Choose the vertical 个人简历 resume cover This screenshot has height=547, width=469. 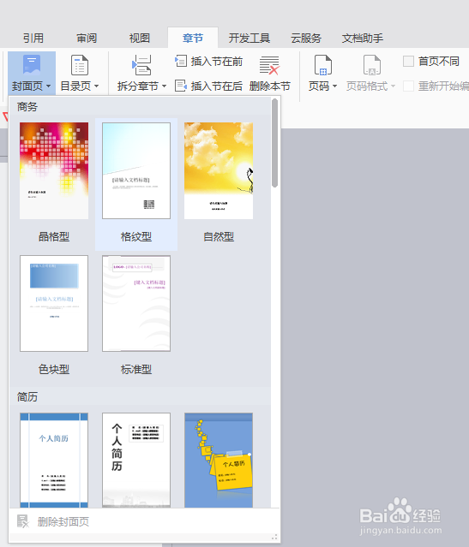pos(136,461)
